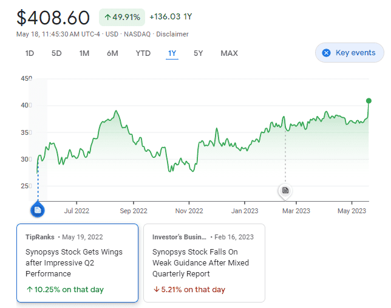Choose the 5Y range tab
391x308 pixels.
click(x=199, y=53)
